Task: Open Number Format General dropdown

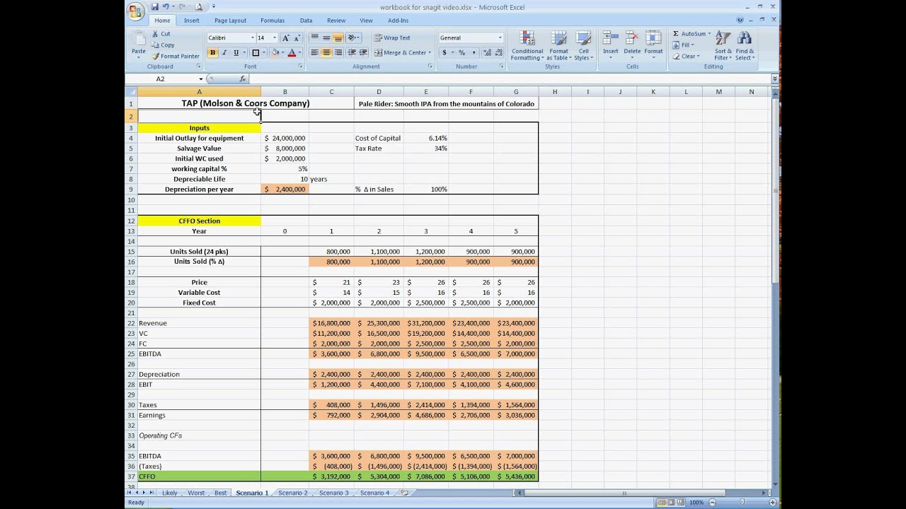Action: [x=500, y=37]
